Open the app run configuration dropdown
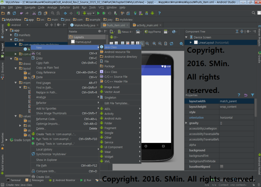The image size is (261, 187). tap(89, 13)
